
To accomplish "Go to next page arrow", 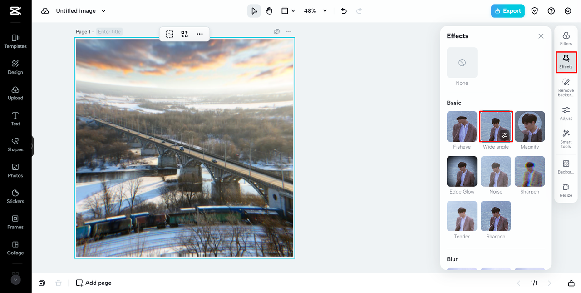I will point(550,283).
